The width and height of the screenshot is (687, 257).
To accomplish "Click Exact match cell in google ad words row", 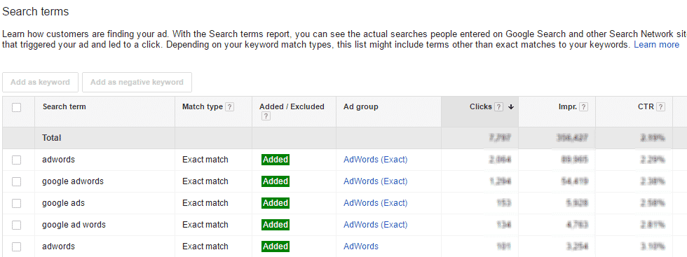I will click(x=205, y=225).
